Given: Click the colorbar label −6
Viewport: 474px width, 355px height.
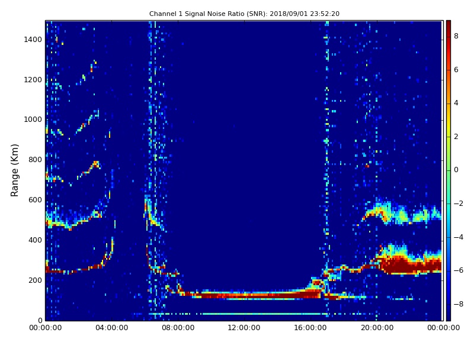Looking at the screenshot, I should [458, 270].
